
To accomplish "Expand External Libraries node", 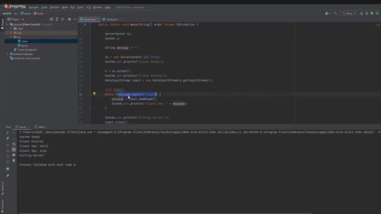I will click(7, 54).
